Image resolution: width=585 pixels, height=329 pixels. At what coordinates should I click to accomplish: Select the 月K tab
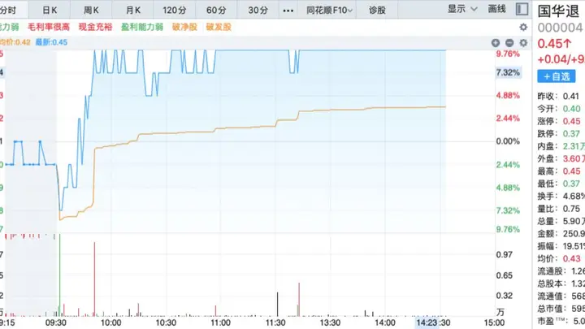(133, 11)
